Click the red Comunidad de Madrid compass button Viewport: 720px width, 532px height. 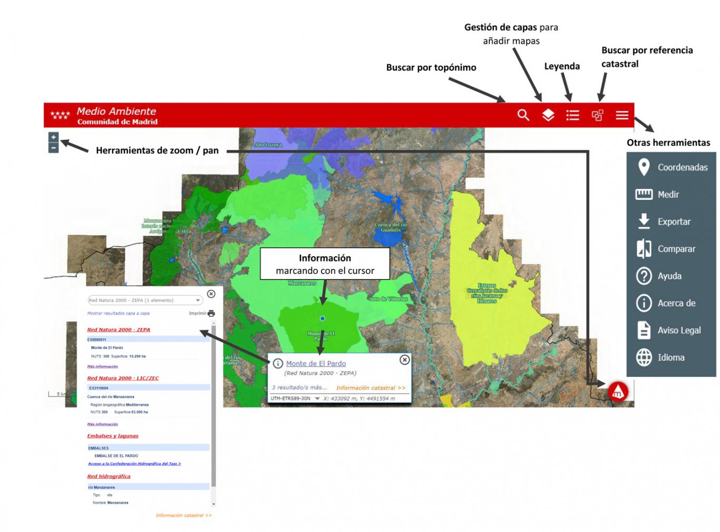pos(618,392)
